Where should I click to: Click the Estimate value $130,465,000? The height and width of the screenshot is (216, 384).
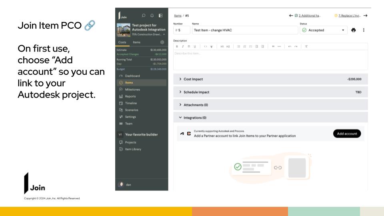(x=158, y=50)
